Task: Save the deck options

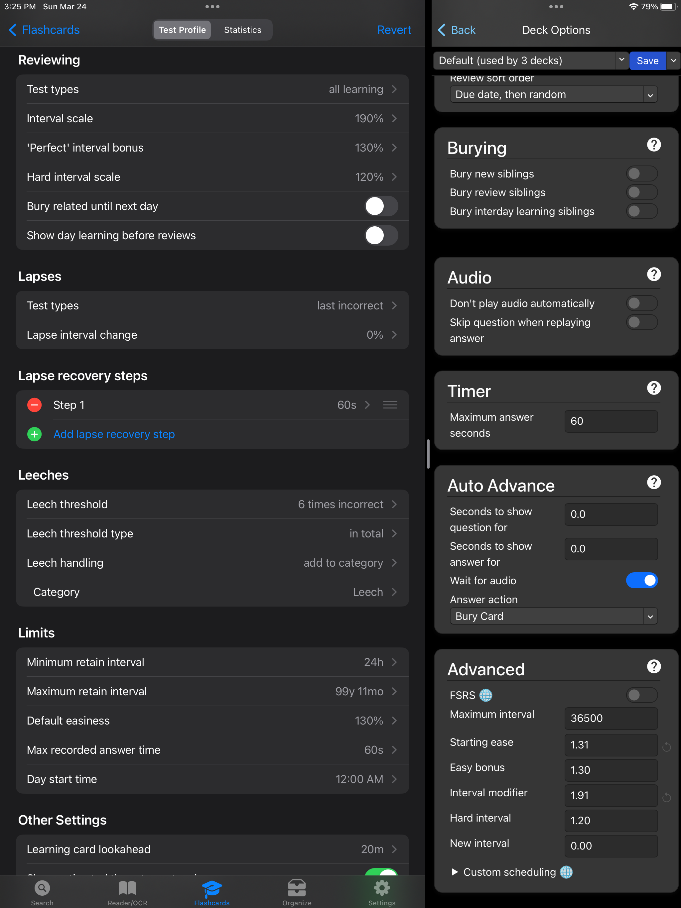Action: pyautogui.click(x=647, y=61)
